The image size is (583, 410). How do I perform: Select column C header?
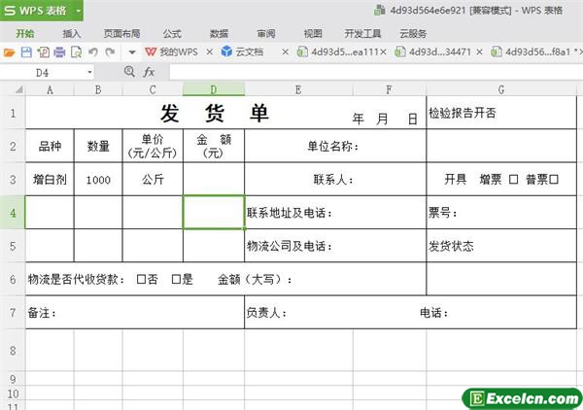point(153,90)
